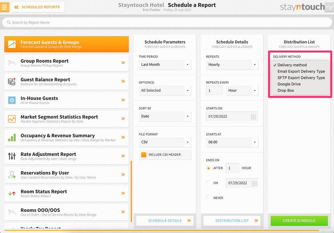Click the Occupancy & Revenue bar chart icon

click(x=12, y=138)
